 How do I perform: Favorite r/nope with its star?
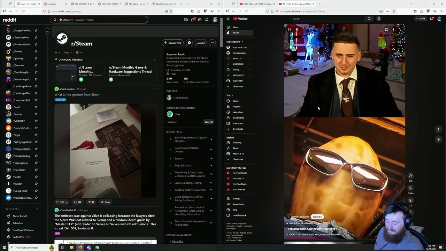pyautogui.click(x=36, y=135)
